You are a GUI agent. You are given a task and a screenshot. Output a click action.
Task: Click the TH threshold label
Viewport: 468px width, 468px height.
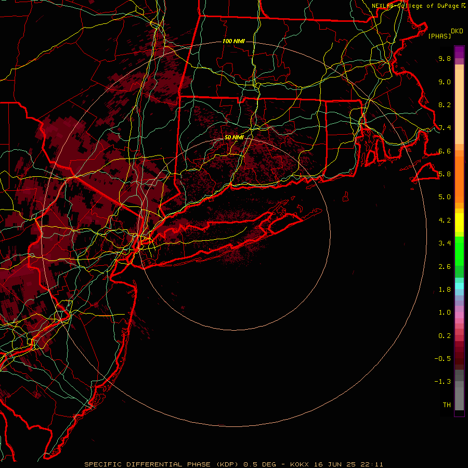point(447,405)
